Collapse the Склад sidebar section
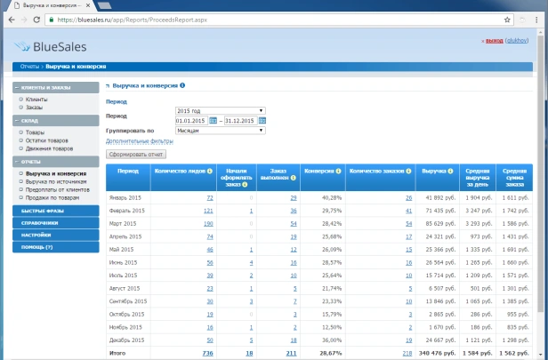548x360 pixels. (17, 120)
